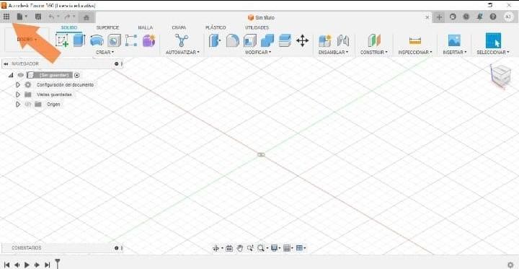
Task: Select the Offset Face tool
Action: click(285, 41)
